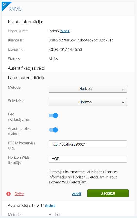Focus the FTG Mikroservisa URL field

point(88,144)
